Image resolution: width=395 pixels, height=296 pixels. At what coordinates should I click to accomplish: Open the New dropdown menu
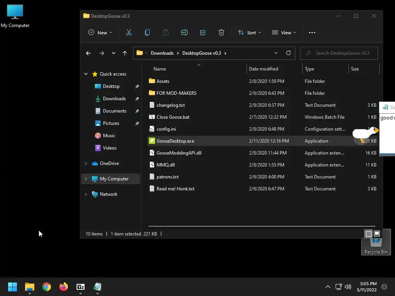[x=100, y=32]
